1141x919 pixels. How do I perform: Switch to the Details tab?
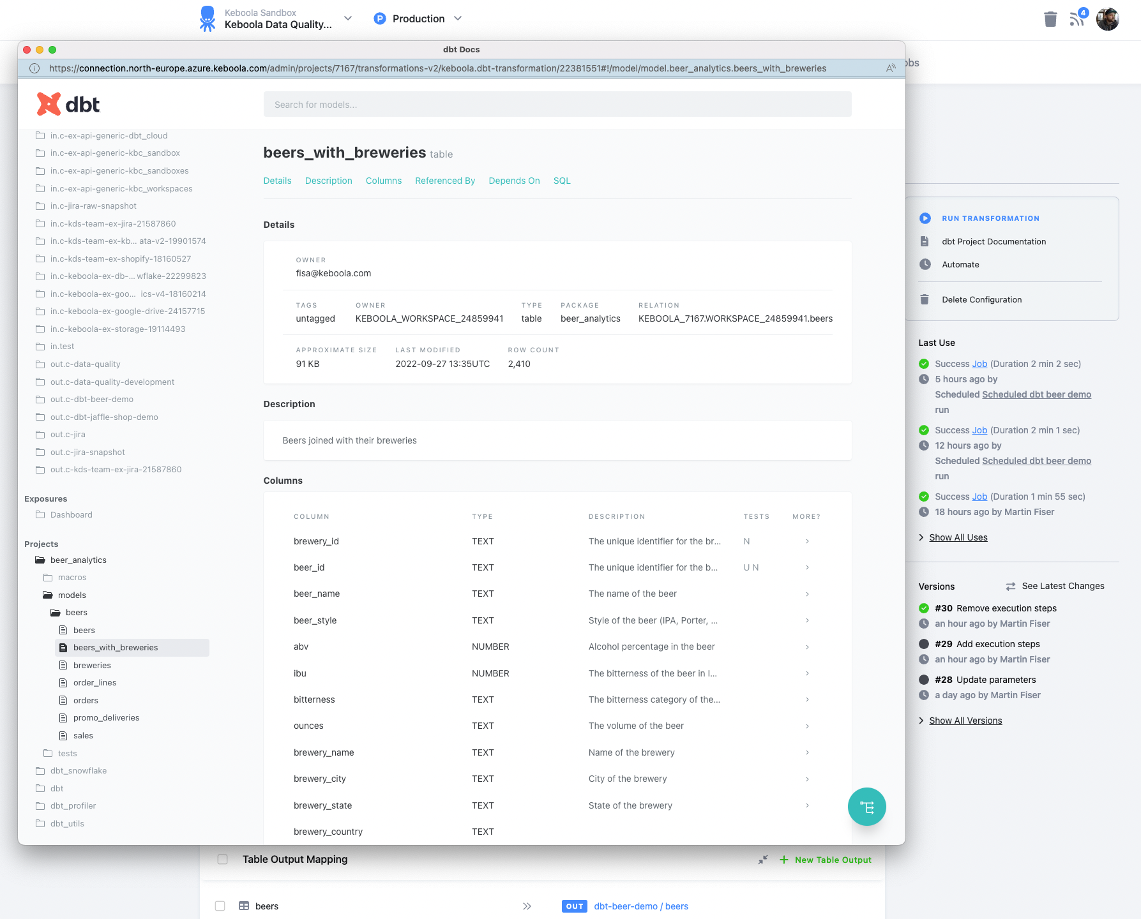click(x=277, y=181)
